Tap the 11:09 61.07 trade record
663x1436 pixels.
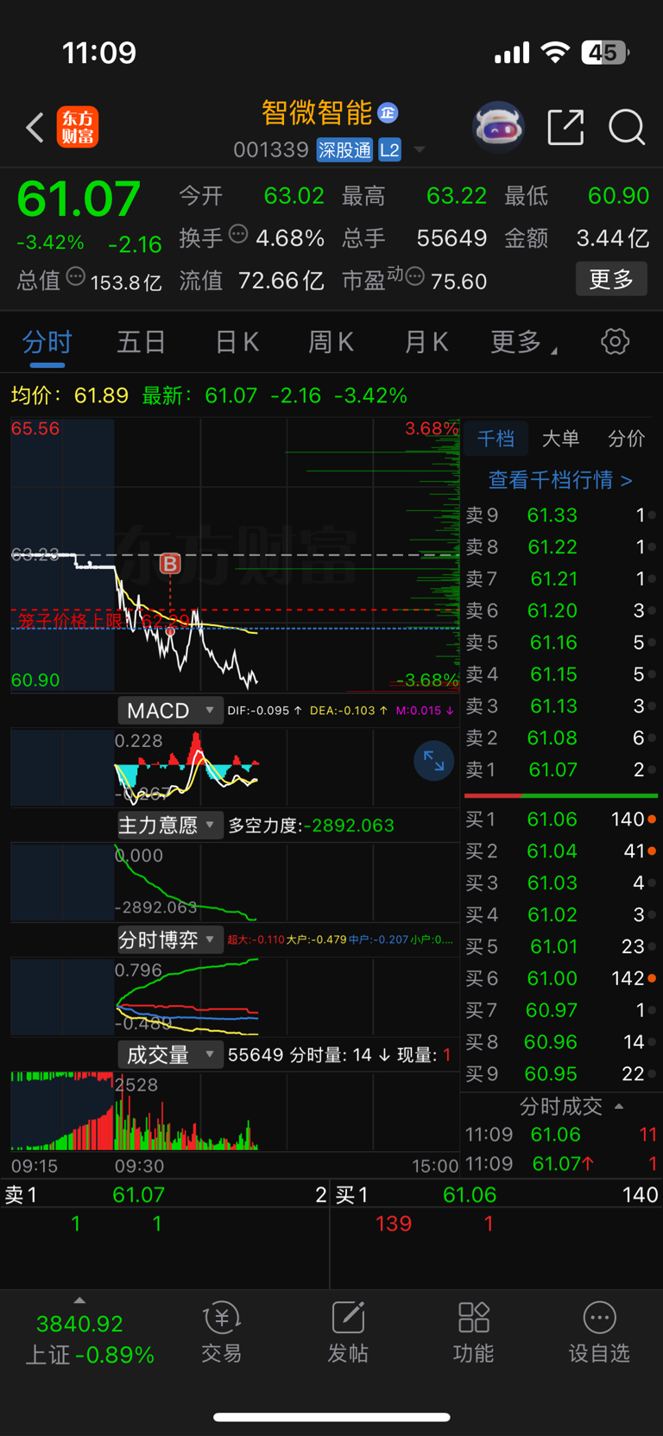[561, 1164]
